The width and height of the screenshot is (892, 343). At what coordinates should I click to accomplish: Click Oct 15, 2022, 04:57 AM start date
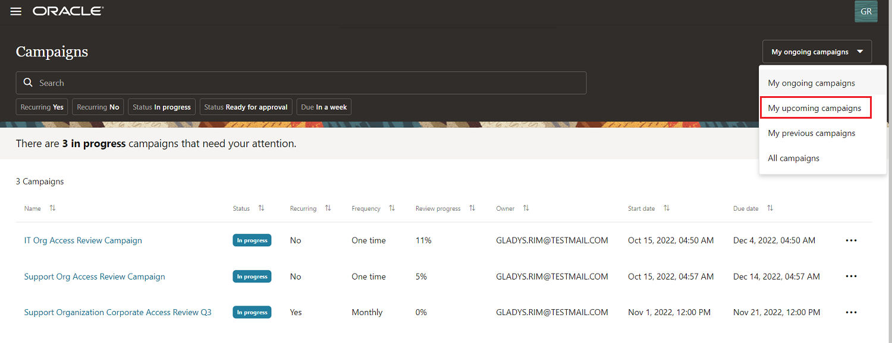click(671, 277)
